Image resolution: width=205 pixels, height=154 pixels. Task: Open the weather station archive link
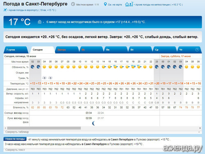click(x=159, y=5)
